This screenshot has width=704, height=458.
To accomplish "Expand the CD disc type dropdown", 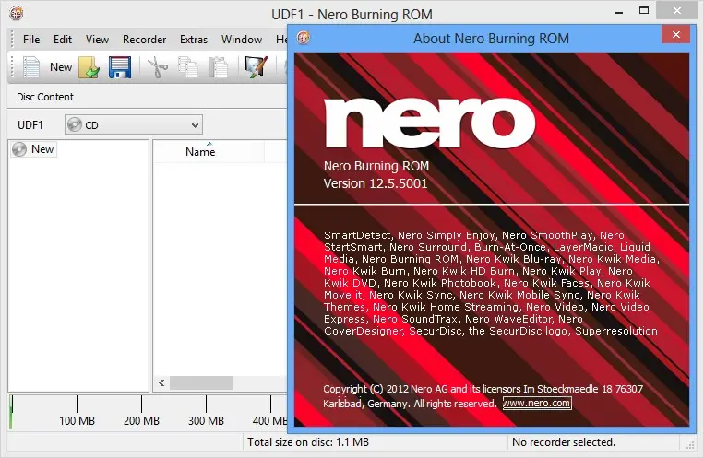I will click(134, 124).
